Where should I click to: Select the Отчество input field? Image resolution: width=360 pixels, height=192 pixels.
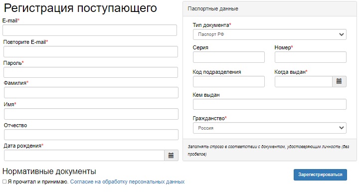[91, 135]
